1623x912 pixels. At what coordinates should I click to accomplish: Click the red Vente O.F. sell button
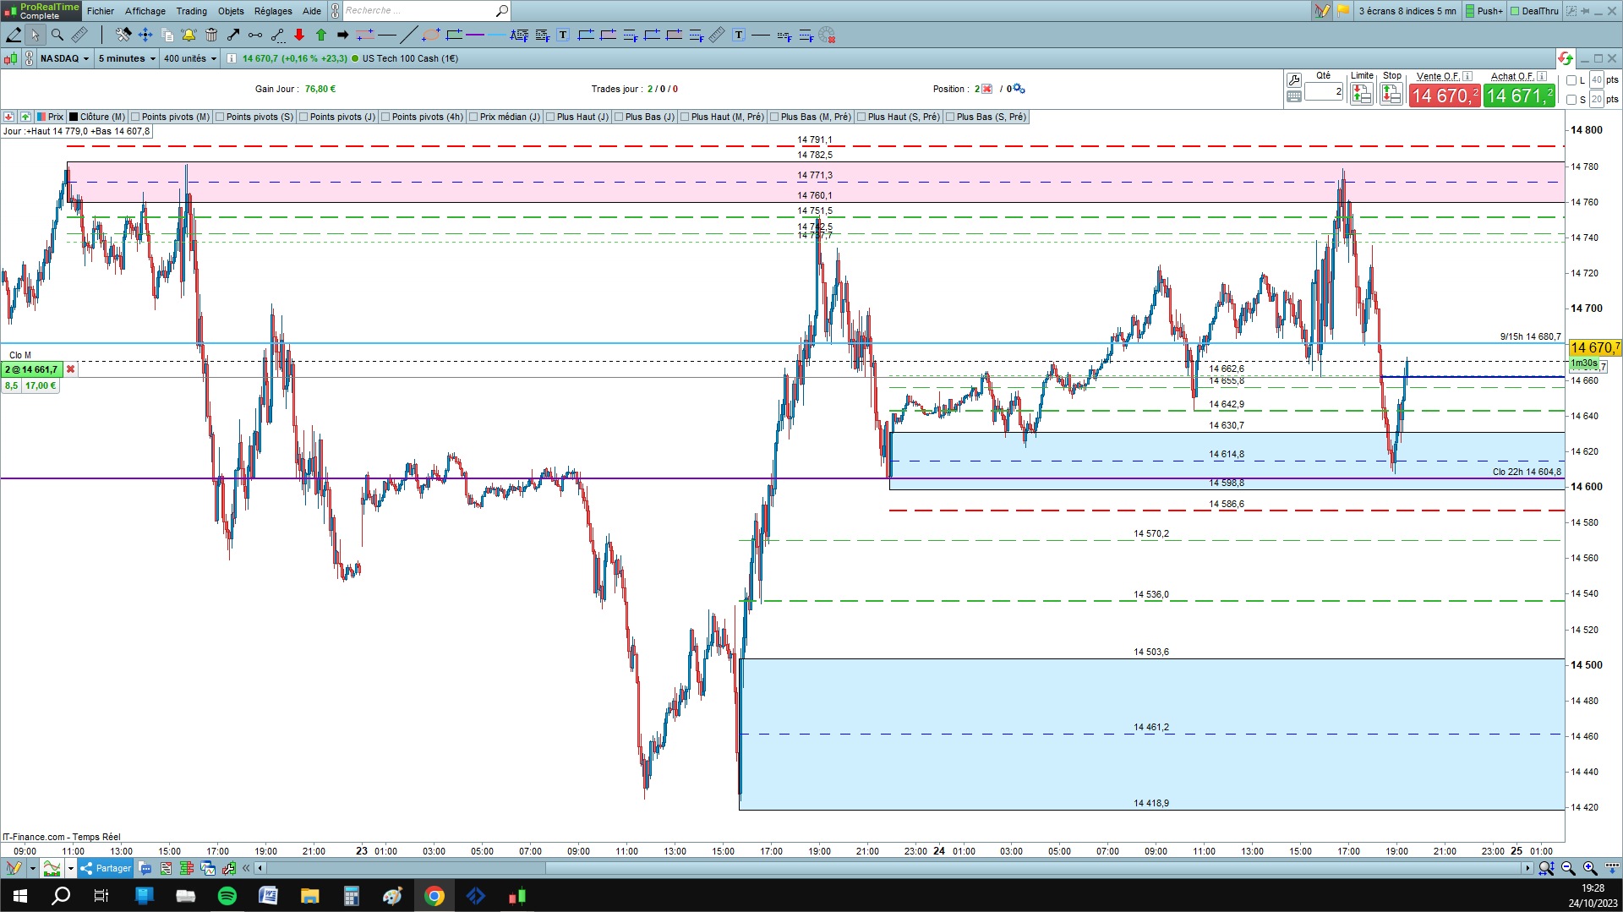[x=1445, y=96]
